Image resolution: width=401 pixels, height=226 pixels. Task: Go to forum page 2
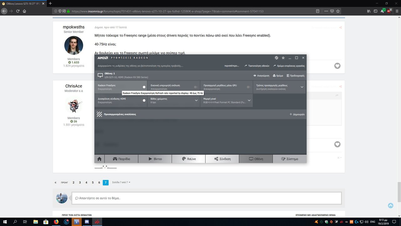point(74,182)
